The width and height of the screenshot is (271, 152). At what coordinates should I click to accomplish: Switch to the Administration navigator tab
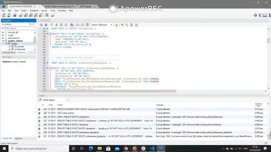click(9, 52)
